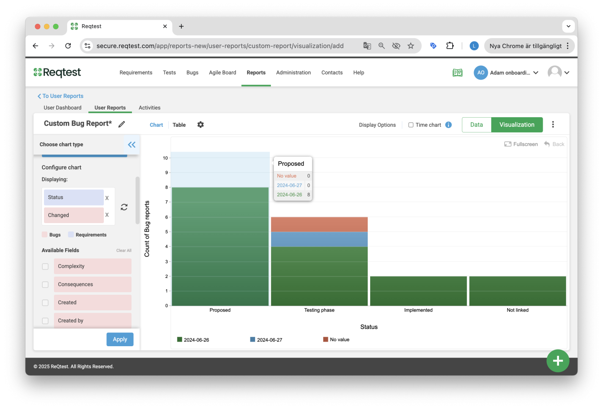Click the pencil icon to rename report
Viewport: 603px width, 409px height.
pyautogui.click(x=121, y=124)
